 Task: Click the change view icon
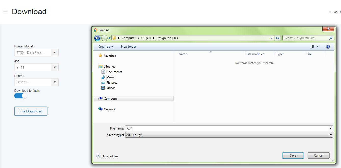click(x=312, y=47)
